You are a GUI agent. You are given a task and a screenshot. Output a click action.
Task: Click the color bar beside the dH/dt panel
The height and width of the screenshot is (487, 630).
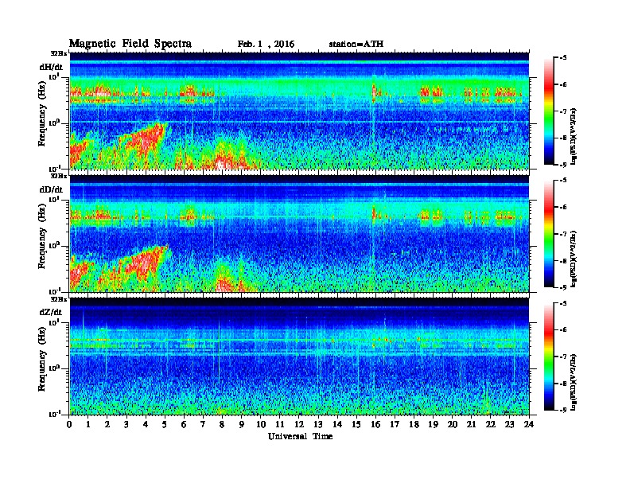pyautogui.click(x=549, y=111)
